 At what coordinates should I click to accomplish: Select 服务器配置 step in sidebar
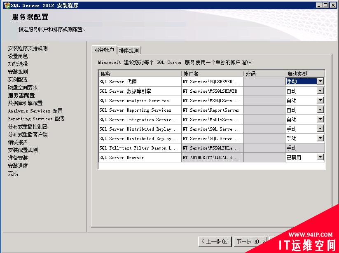click(x=21, y=95)
